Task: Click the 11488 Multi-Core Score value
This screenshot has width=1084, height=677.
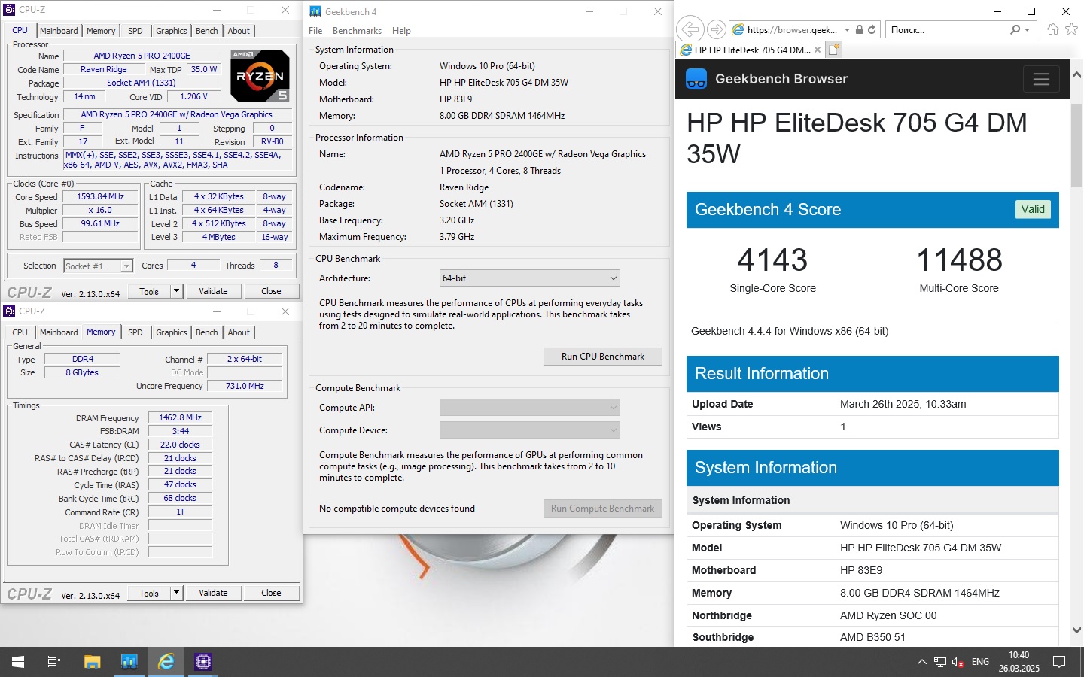Action: point(959,260)
